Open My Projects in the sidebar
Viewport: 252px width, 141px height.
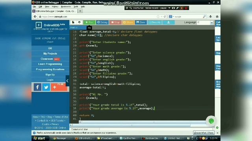tap(50, 54)
